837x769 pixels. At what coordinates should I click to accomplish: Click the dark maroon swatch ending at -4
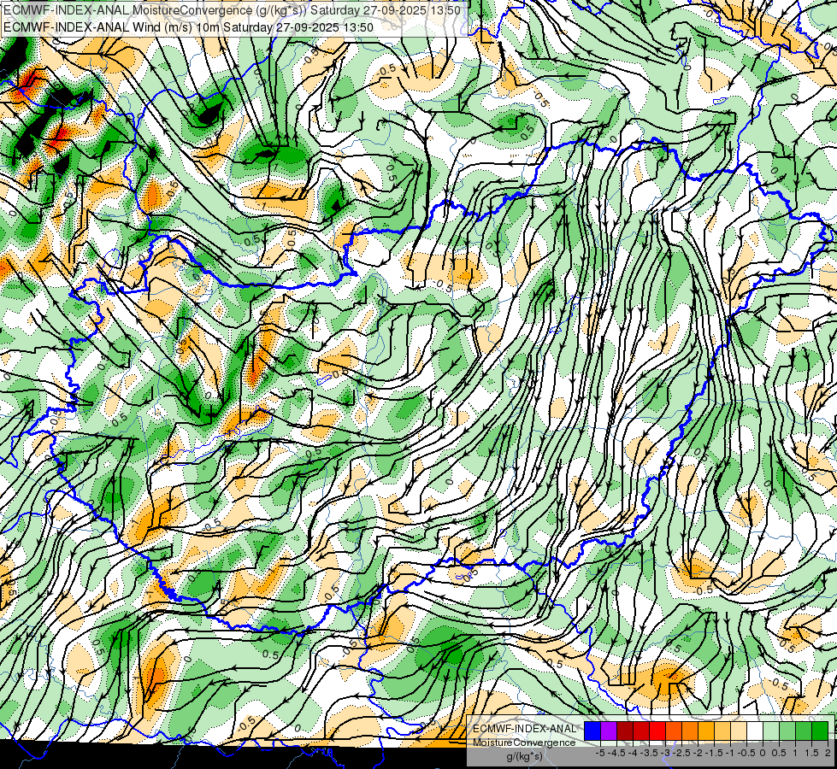tap(625, 731)
